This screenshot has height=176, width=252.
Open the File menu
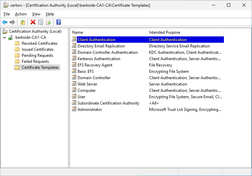coord(7,14)
